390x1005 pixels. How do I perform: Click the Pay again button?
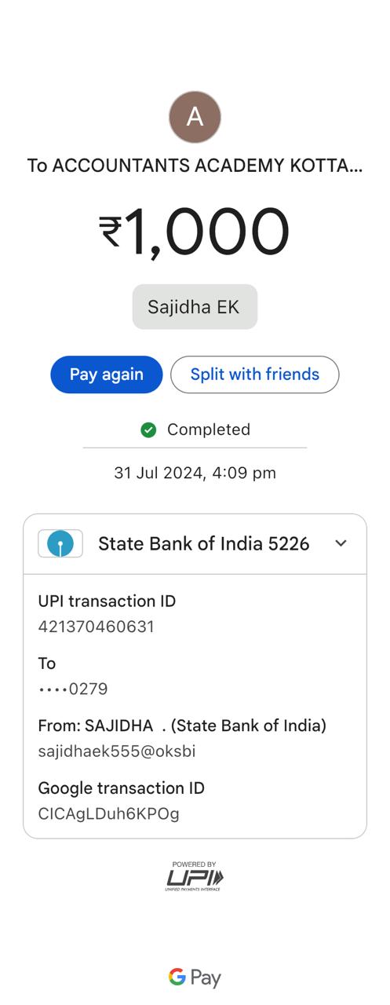[x=107, y=375]
